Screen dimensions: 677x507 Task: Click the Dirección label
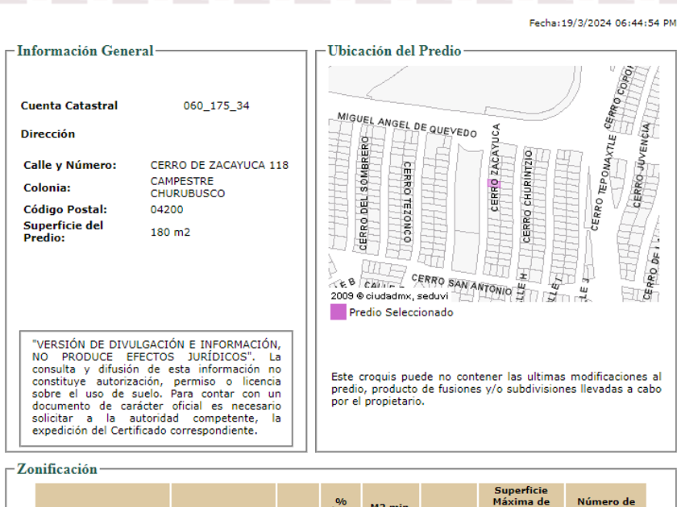point(48,134)
